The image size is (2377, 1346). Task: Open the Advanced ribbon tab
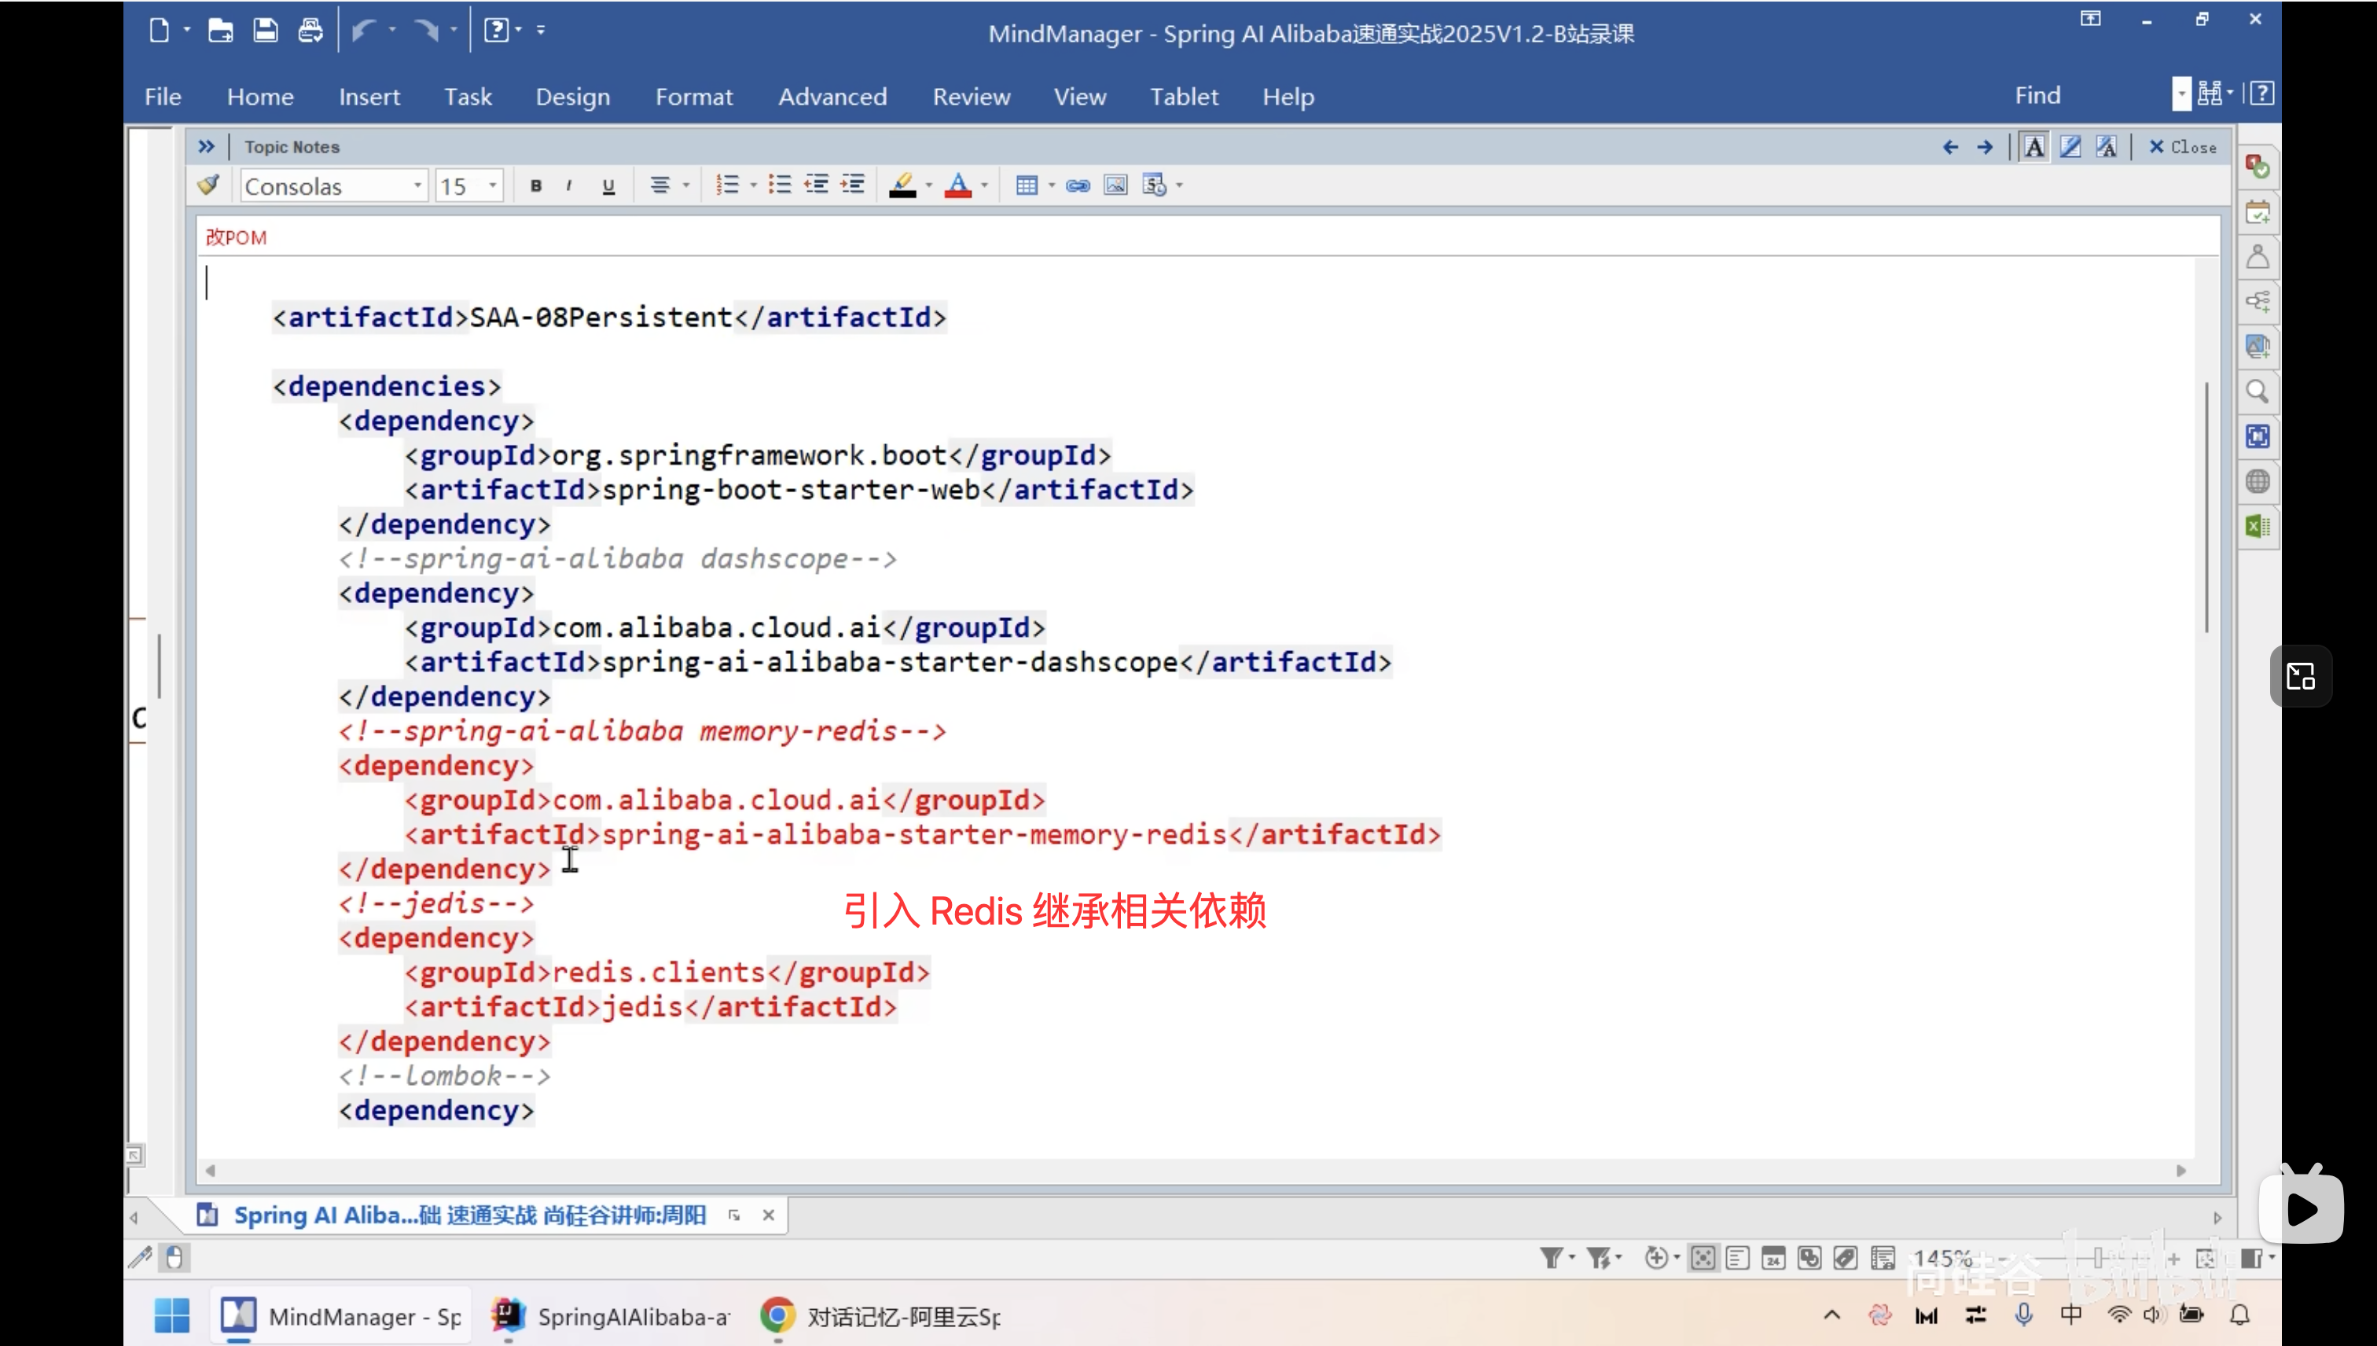832,96
